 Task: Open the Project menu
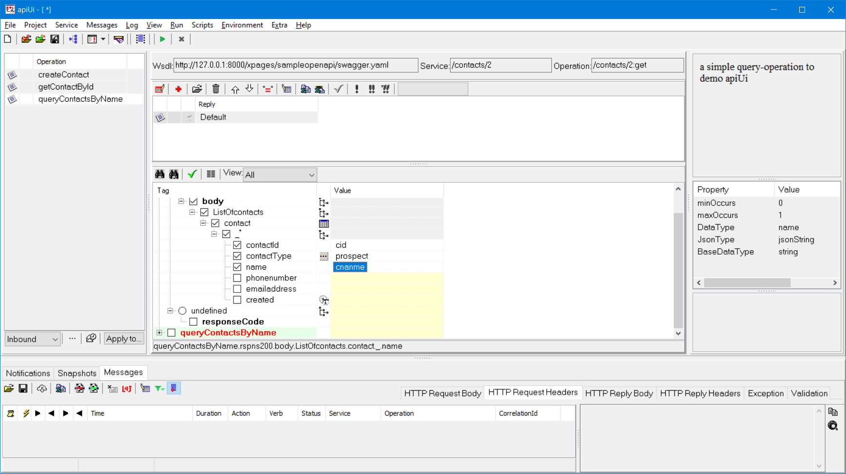click(35, 25)
